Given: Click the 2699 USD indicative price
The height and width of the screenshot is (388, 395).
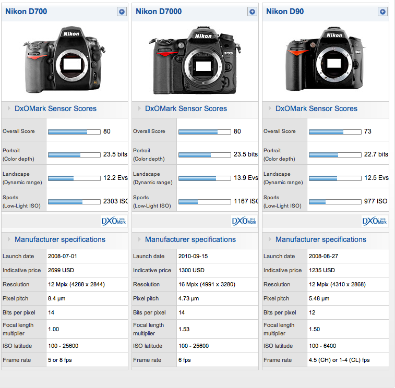Looking at the screenshot, I should tap(61, 270).
